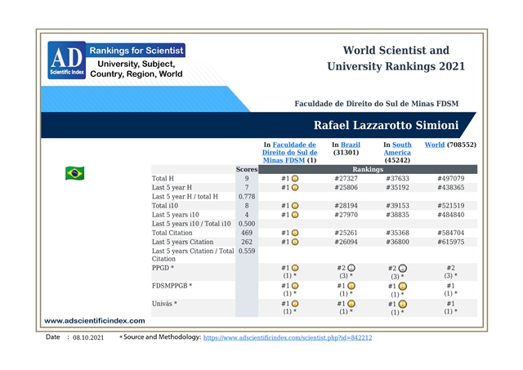The height and width of the screenshot is (370, 523).
Task: Click the gold medal in Last 5 years Citation row
Action: (x=295, y=242)
